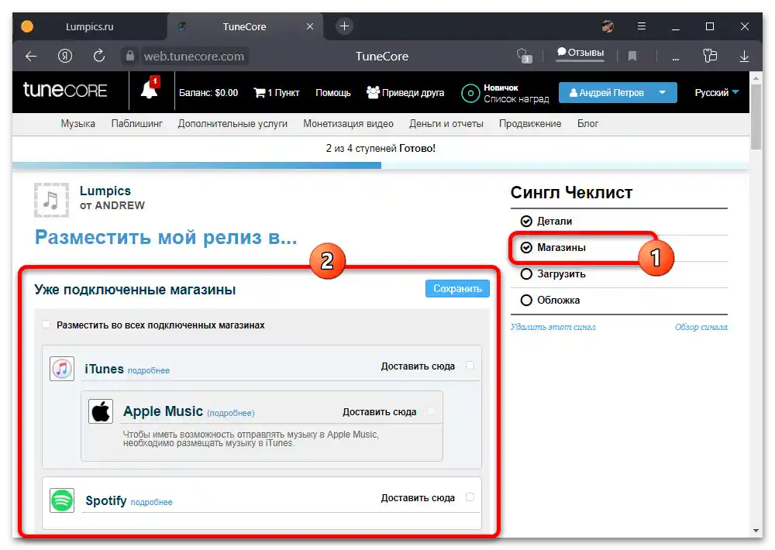Click the Приведи друга people icon

(x=373, y=92)
